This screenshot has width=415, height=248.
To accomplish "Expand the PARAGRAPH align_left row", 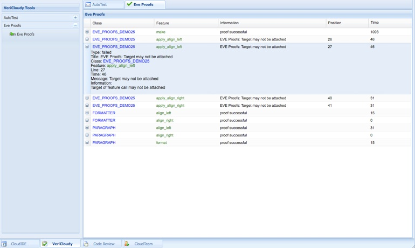I will click(87, 128).
